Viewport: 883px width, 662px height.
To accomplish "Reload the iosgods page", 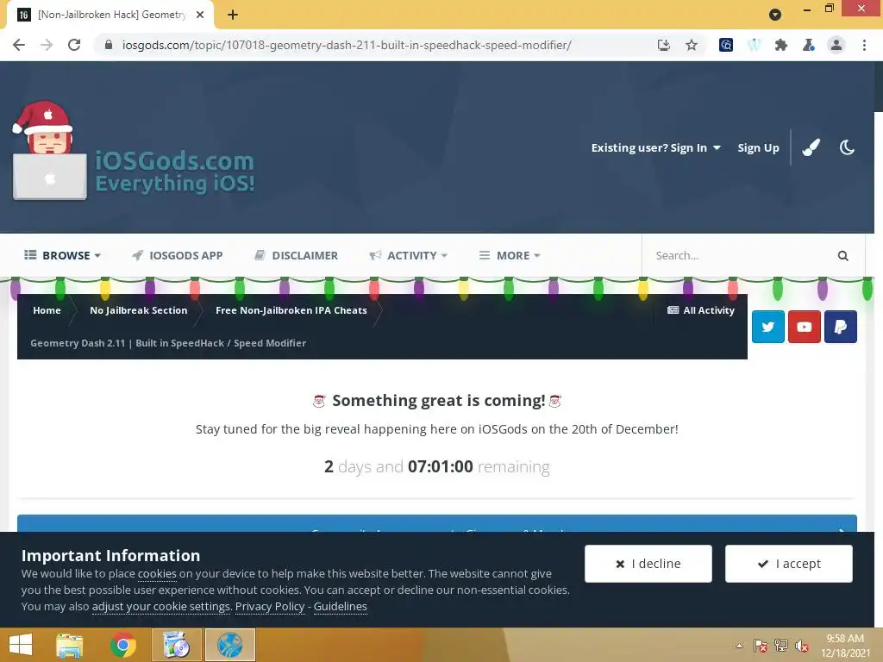I will click(x=74, y=45).
